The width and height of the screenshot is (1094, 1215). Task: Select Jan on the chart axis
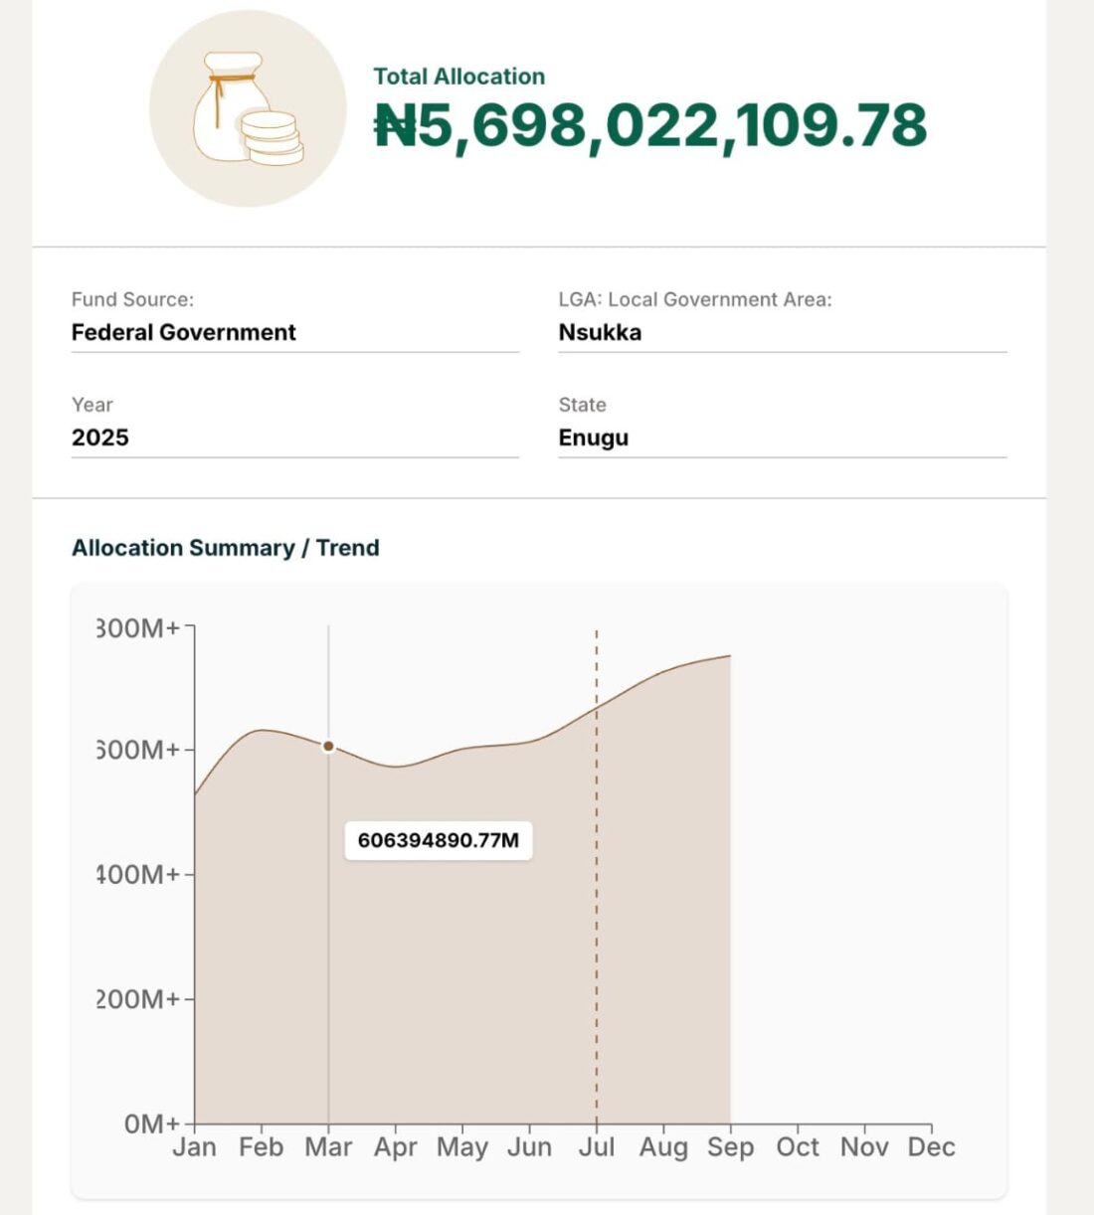194,1147
